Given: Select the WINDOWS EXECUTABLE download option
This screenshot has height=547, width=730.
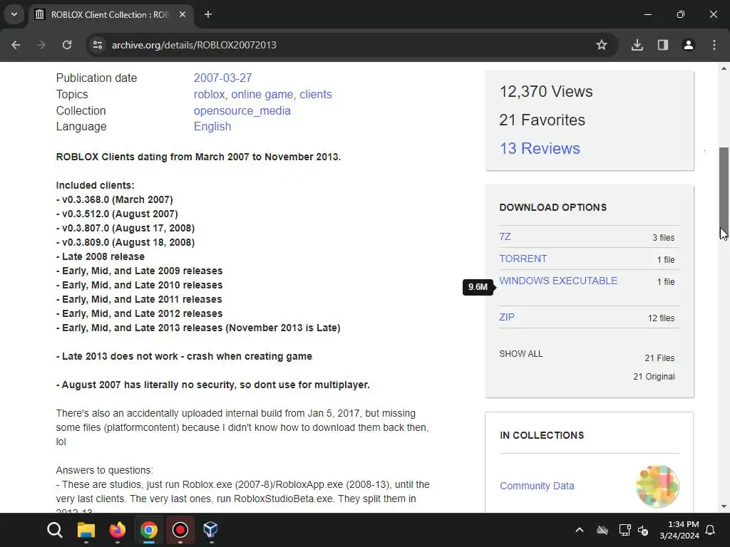Looking at the screenshot, I should pos(558,281).
